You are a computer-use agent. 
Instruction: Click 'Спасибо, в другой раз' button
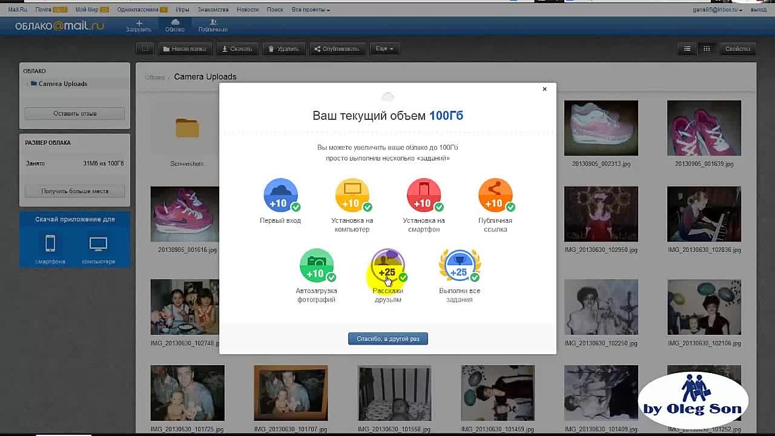[388, 339]
